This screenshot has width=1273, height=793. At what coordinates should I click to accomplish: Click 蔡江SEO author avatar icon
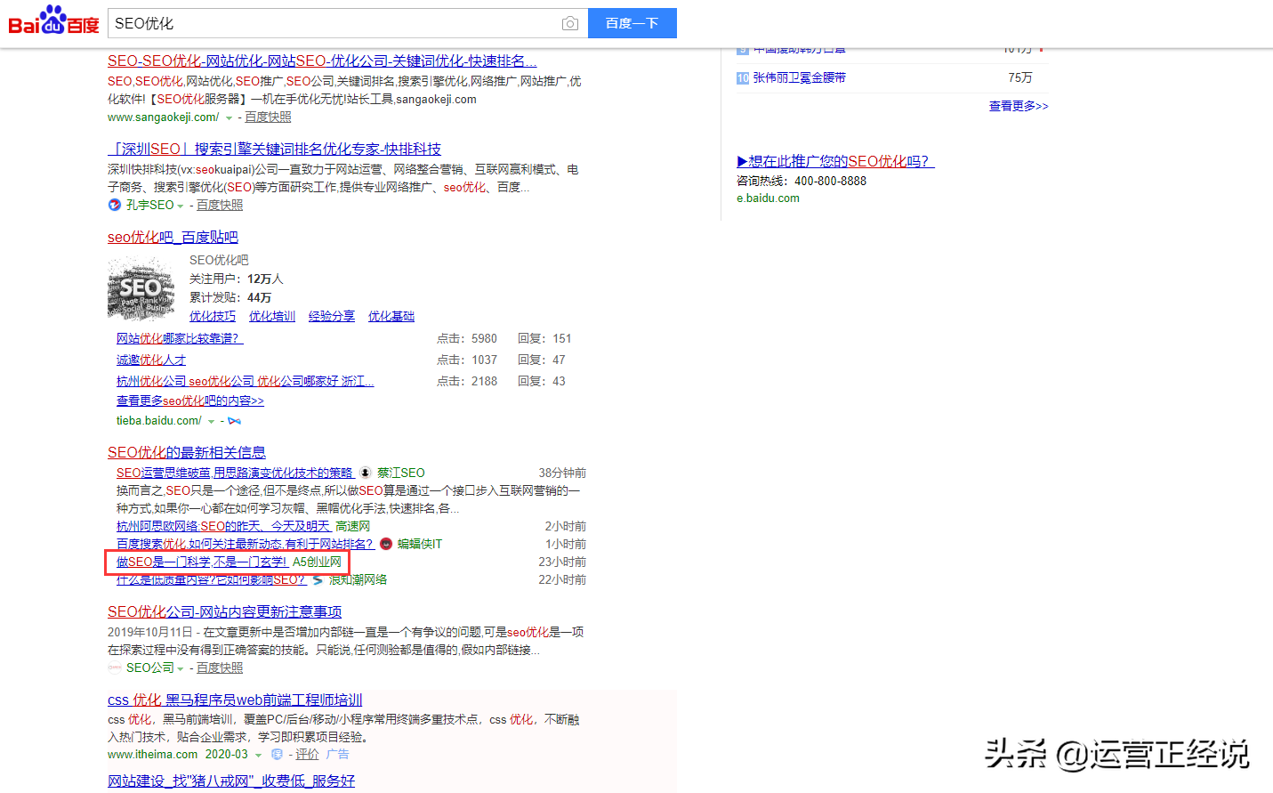[x=366, y=473]
